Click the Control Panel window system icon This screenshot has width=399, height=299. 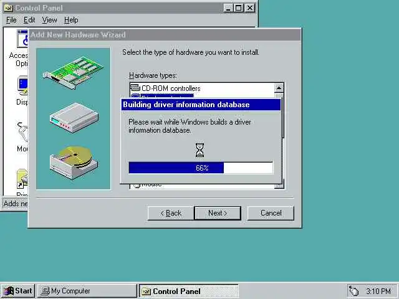tap(9, 8)
